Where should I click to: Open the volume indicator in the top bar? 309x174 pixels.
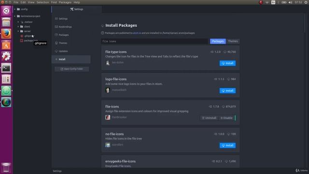(x=290, y=2)
